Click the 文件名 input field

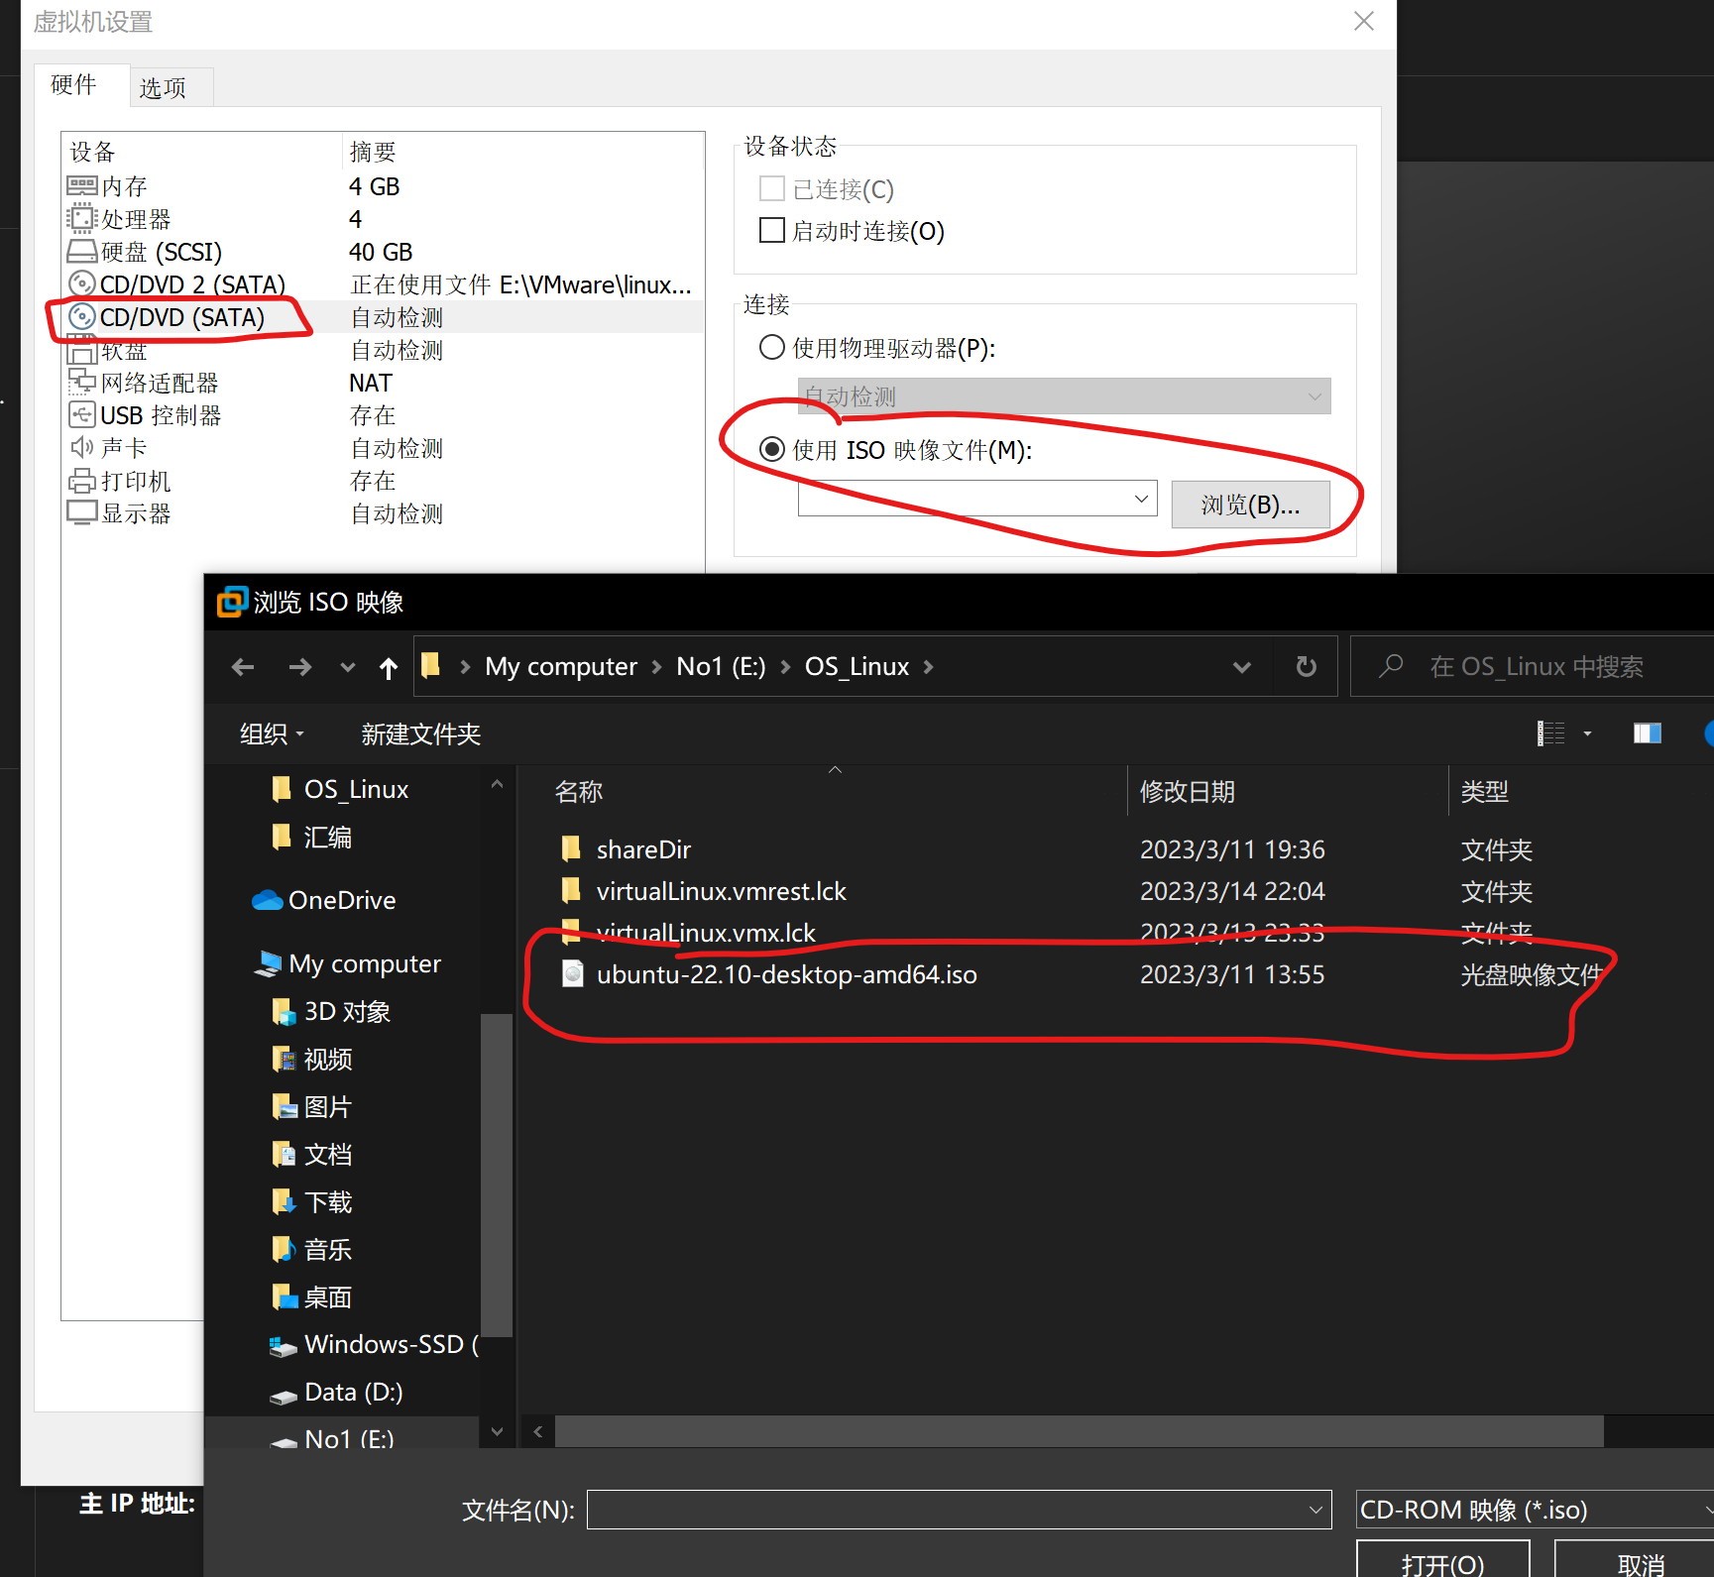click(959, 1510)
